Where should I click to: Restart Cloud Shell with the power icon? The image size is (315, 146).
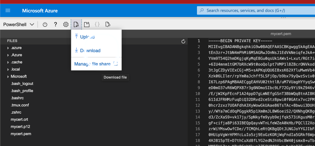(x=45, y=25)
